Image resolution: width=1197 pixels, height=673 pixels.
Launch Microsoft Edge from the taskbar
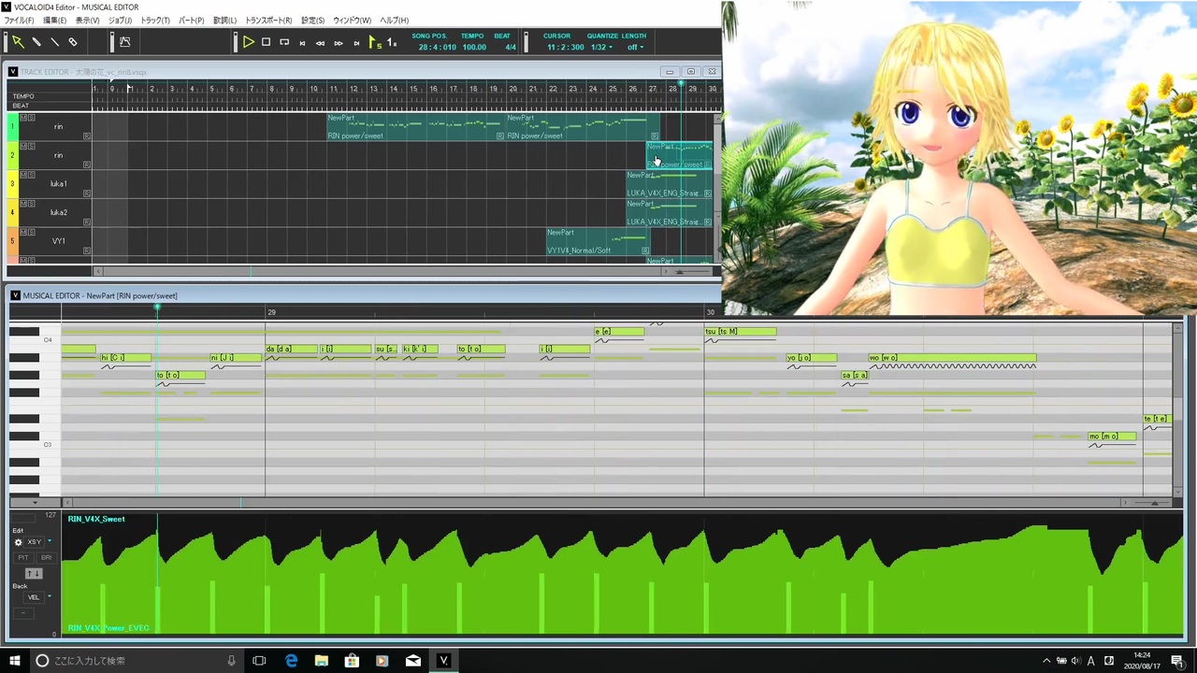291,661
